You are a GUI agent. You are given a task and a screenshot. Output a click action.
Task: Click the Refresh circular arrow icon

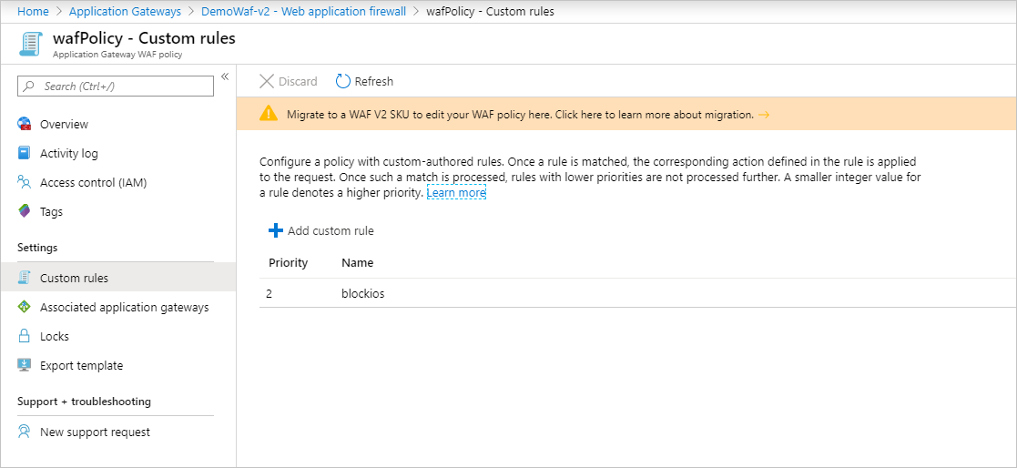343,81
